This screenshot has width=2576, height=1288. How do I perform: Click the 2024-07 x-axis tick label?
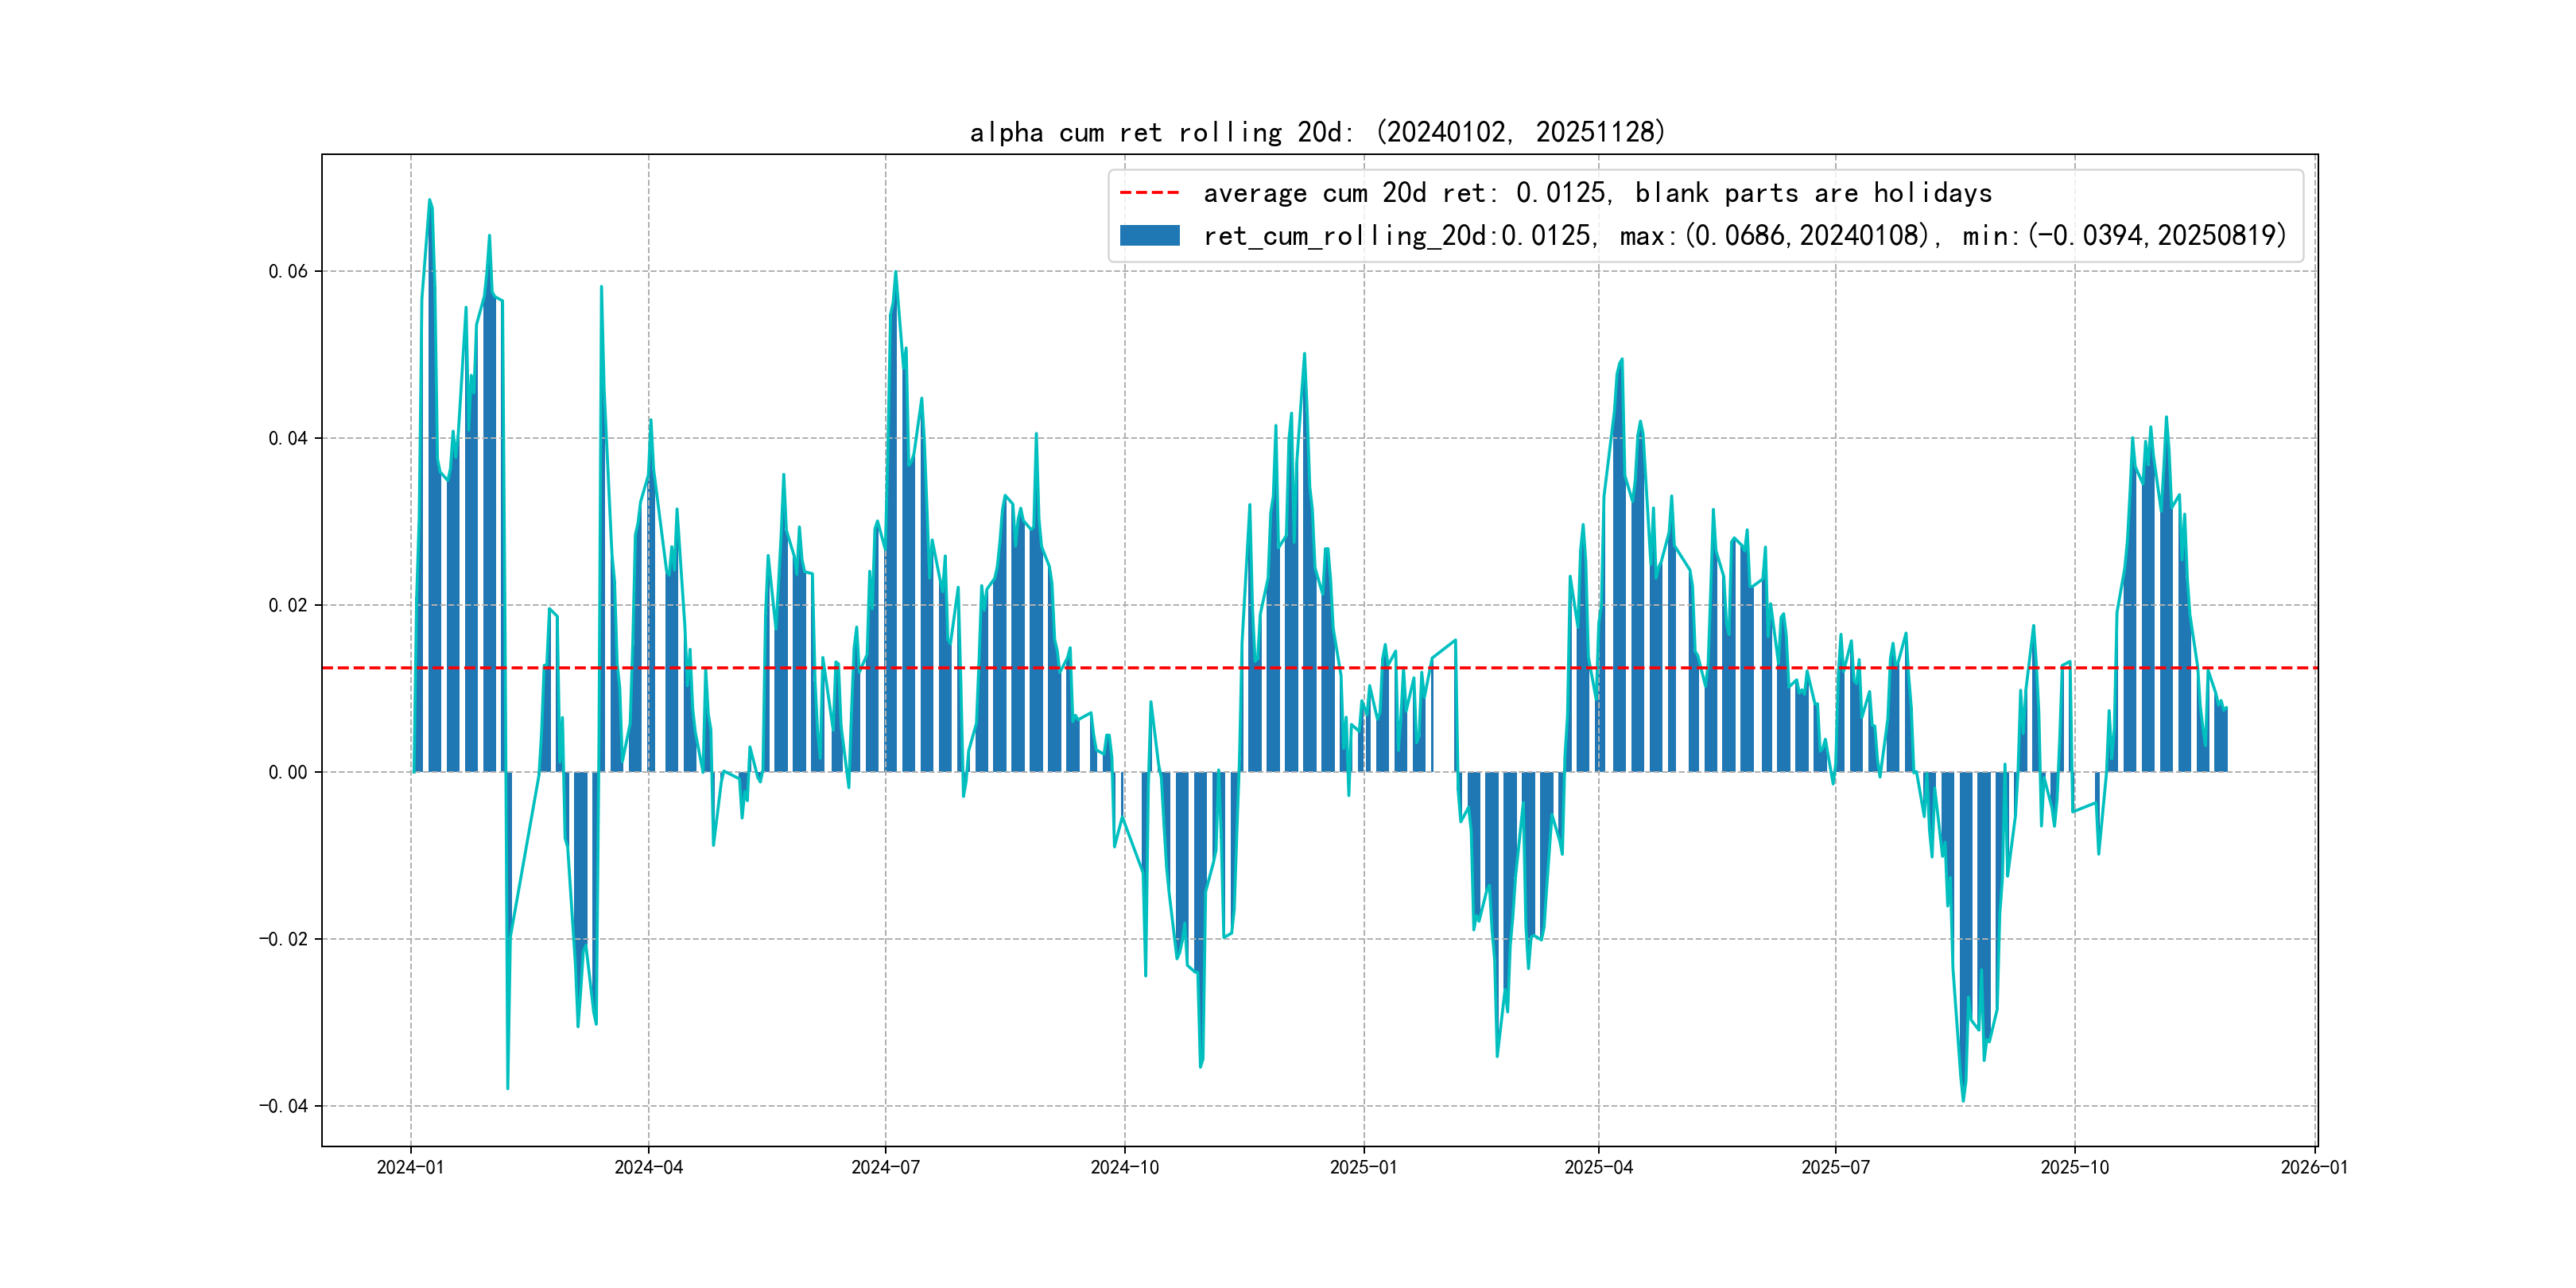point(885,1167)
